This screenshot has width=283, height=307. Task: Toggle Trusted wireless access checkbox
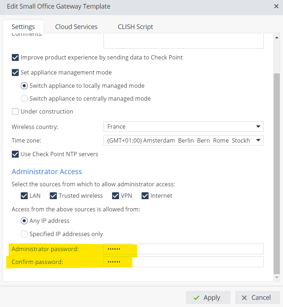(x=53, y=196)
